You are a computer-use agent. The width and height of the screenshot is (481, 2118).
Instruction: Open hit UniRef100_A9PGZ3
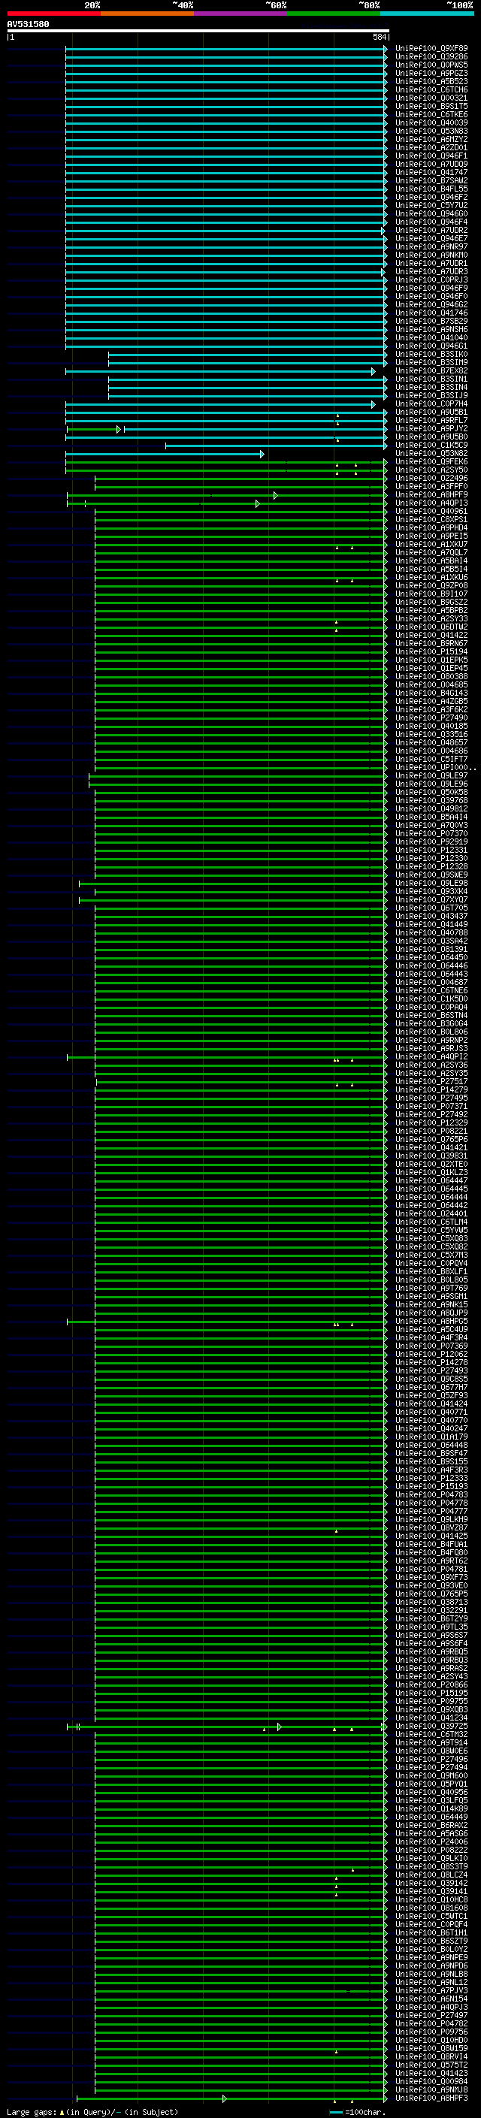click(x=431, y=73)
